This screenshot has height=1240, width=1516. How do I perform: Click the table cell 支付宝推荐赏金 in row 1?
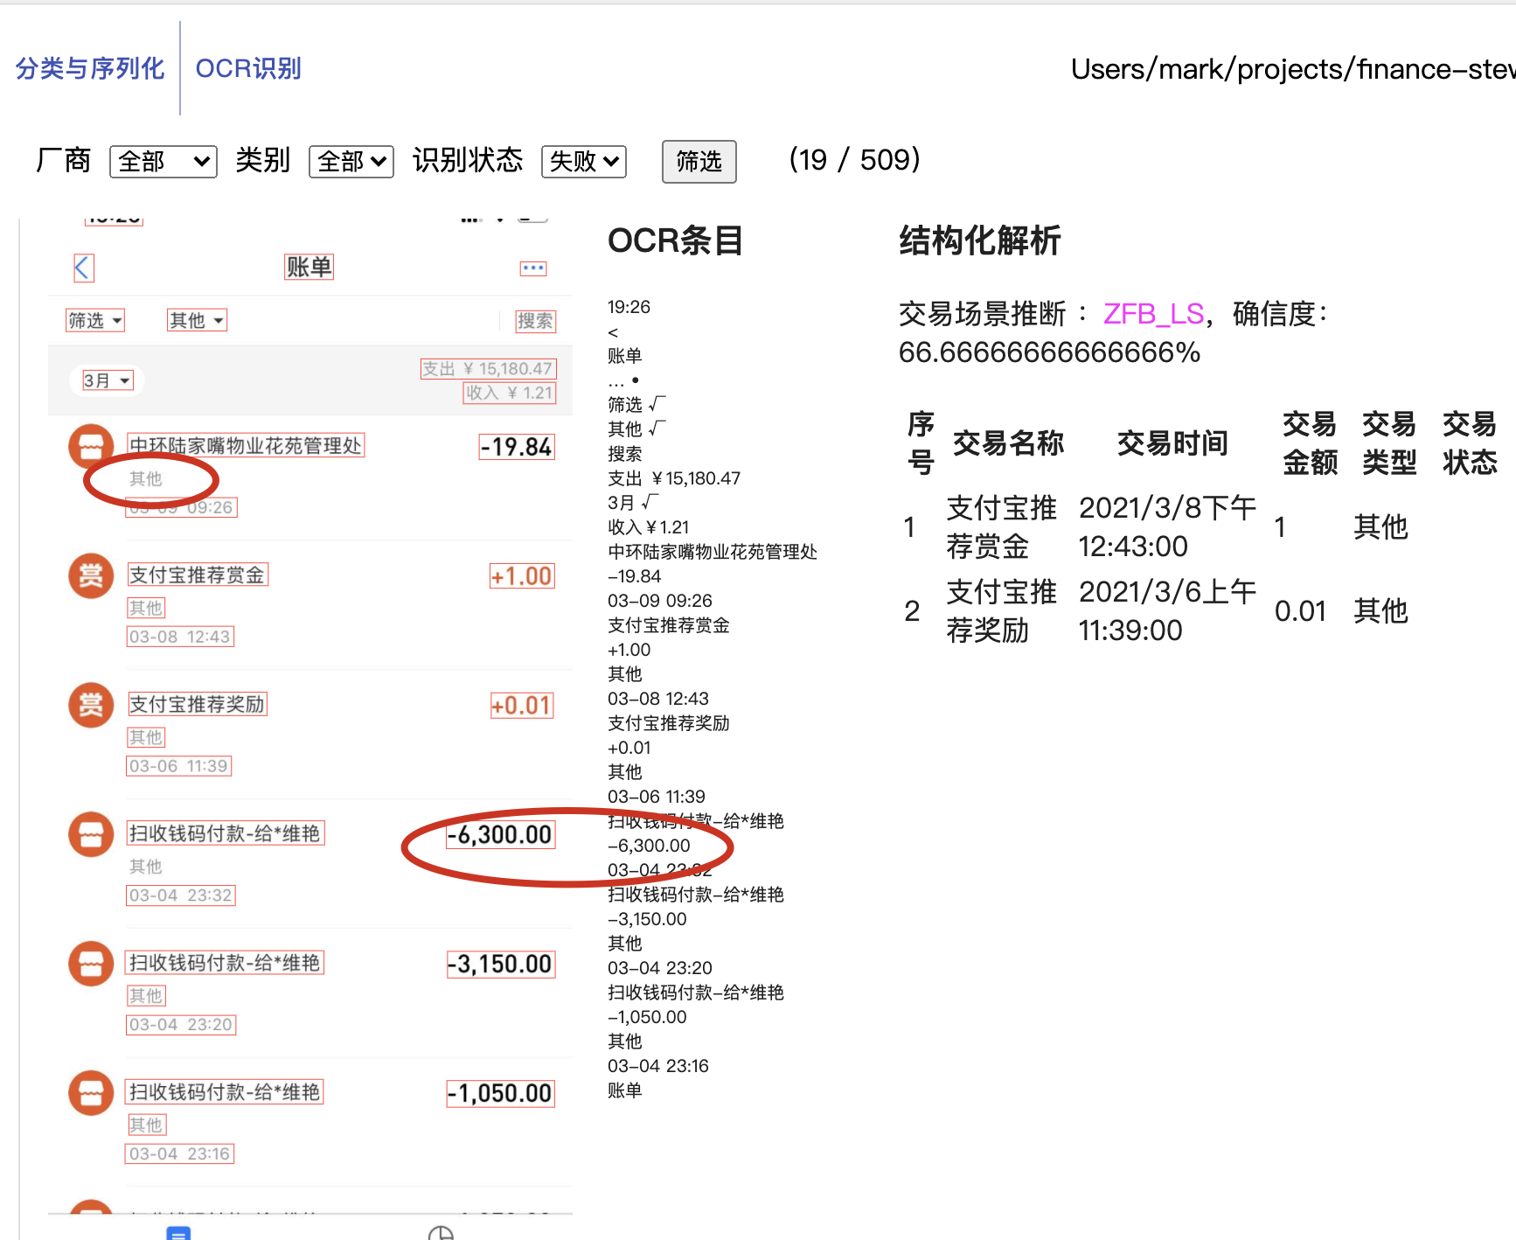(x=1001, y=527)
